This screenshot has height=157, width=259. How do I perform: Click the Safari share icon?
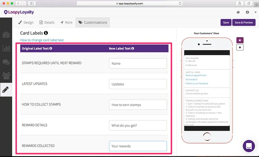click(x=240, y=3)
